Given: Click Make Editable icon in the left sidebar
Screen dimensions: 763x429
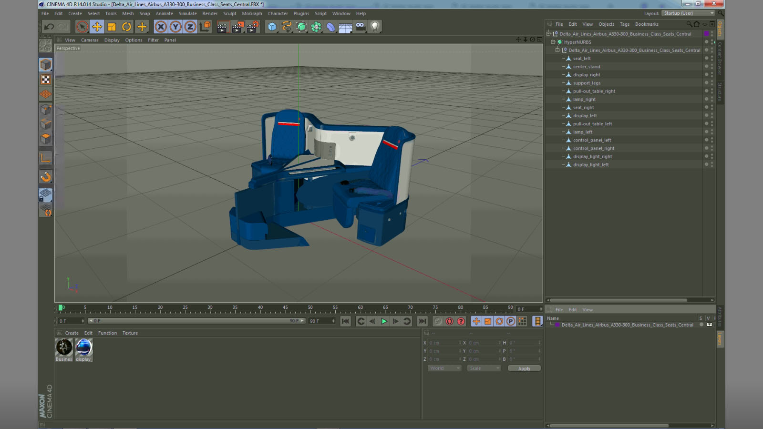Looking at the screenshot, I should [x=45, y=46].
